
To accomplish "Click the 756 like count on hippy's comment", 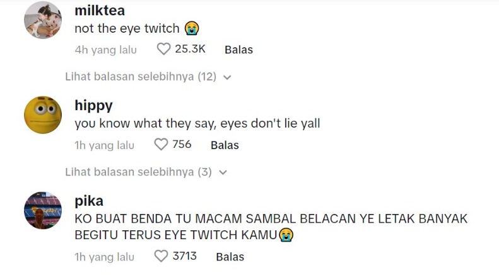I will (182, 145).
